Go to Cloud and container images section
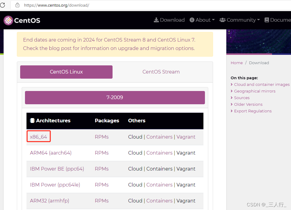Screen dimensions: 291x210 coord(262,85)
